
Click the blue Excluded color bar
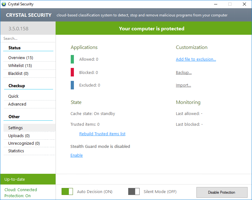tap(72, 85)
